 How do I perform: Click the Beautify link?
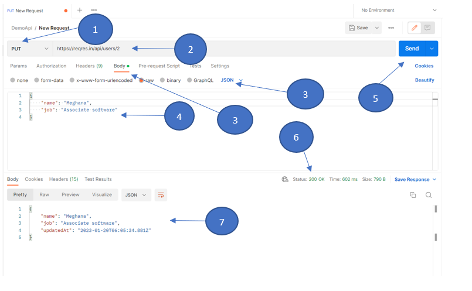(425, 80)
